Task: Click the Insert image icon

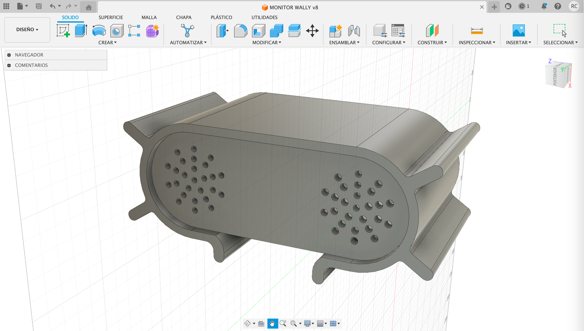Action: pos(519,31)
